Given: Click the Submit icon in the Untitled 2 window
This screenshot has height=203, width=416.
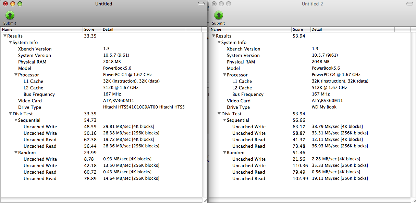Looking at the screenshot, I should click(219, 15).
